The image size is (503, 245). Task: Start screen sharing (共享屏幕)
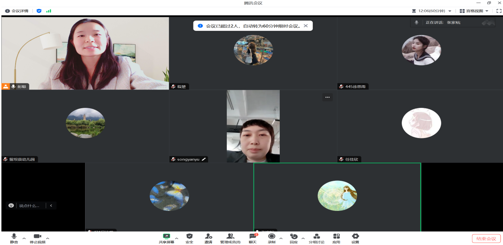pyautogui.click(x=166, y=238)
